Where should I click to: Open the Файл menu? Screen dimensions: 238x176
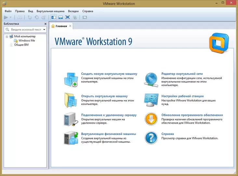tap(8, 11)
